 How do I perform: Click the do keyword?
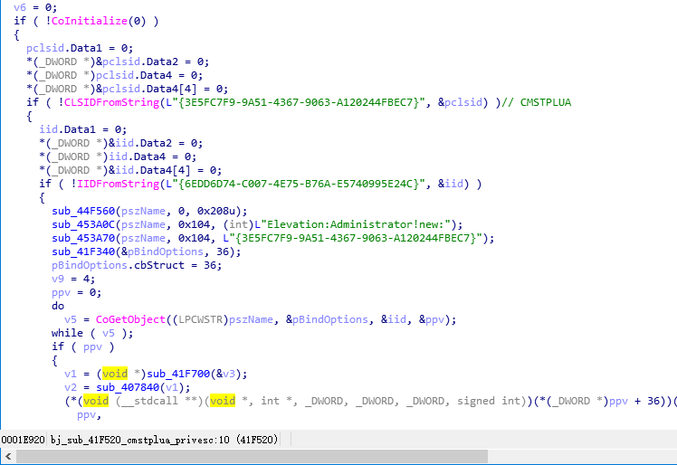(58, 306)
